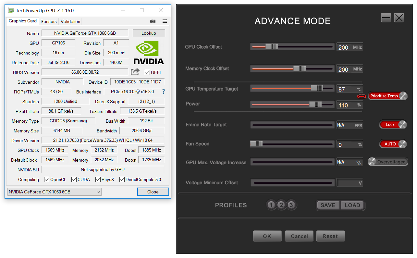417x258 pixels.
Task: Click the Reset button
Action: click(330, 236)
